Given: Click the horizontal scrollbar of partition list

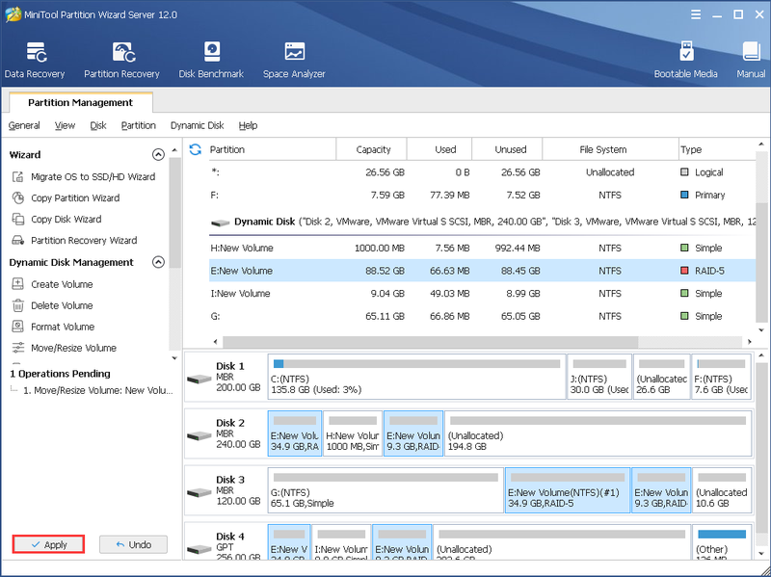Looking at the screenshot, I should tap(430, 342).
